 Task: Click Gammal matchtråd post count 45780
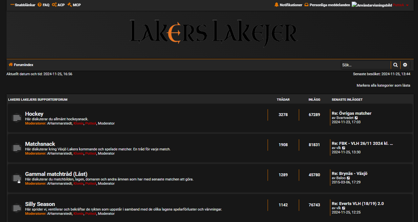[314, 175]
